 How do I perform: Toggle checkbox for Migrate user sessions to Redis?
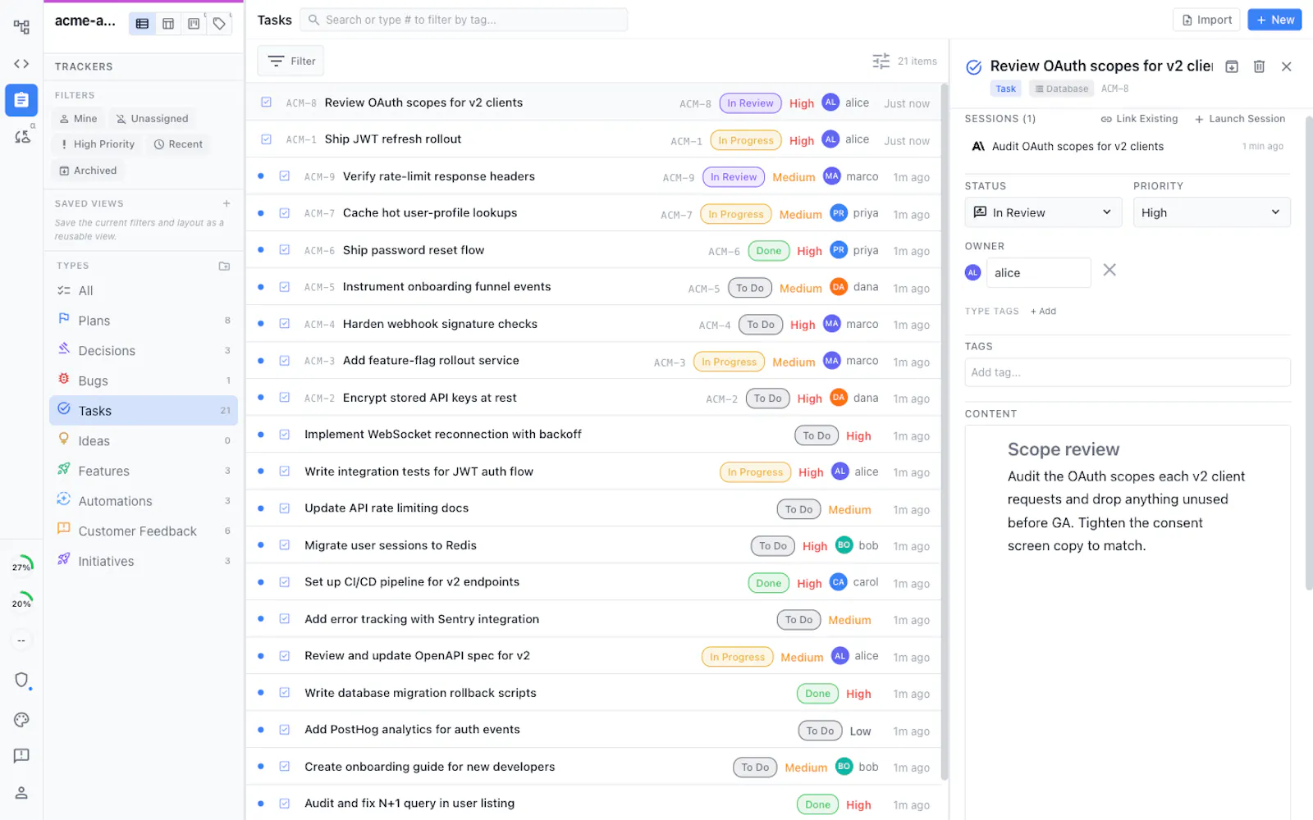coord(284,545)
